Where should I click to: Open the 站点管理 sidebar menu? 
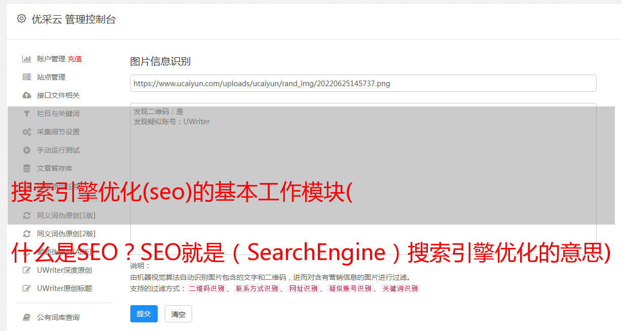pos(51,77)
